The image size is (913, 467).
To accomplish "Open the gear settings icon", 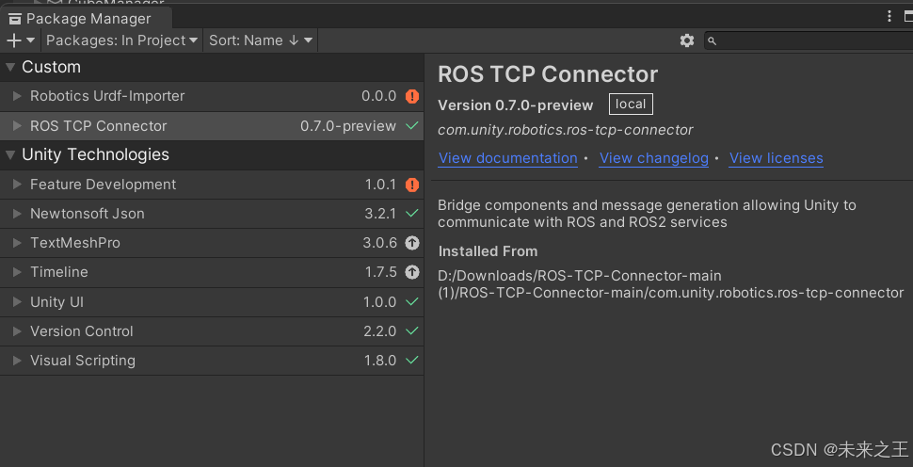I will (x=687, y=40).
